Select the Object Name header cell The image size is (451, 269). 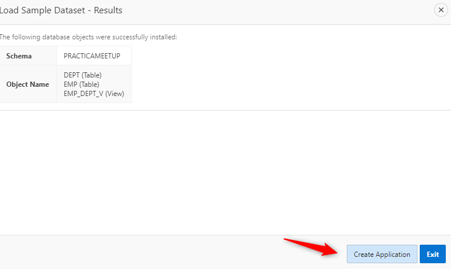(x=28, y=84)
